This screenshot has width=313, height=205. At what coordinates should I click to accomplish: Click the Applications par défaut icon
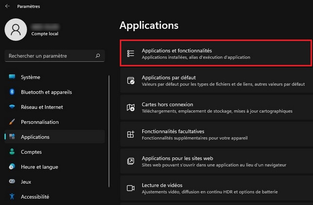(131, 81)
